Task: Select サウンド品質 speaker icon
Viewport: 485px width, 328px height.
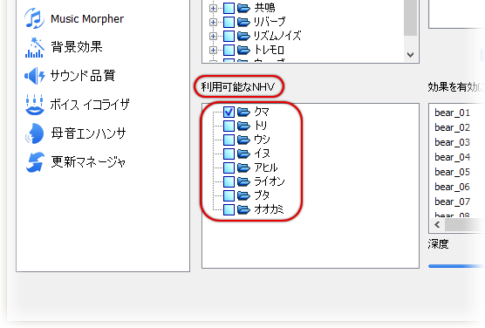Action: (x=35, y=76)
